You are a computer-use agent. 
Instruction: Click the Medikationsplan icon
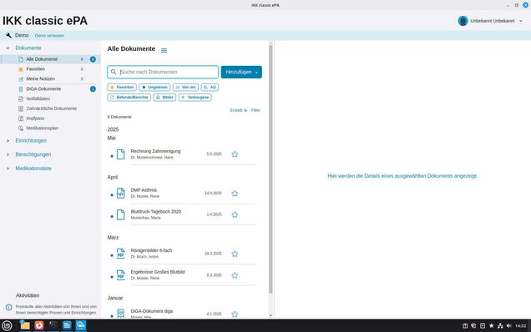pyautogui.click(x=21, y=128)
